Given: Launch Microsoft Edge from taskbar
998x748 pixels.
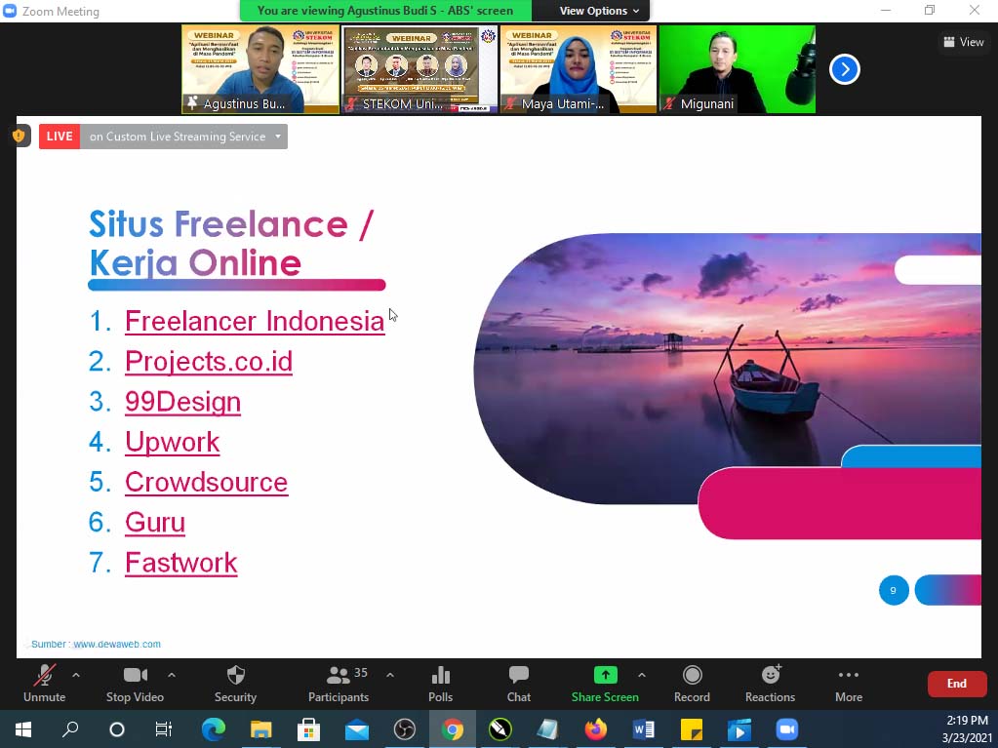Looking at the screenshot, I should (214, 728).
